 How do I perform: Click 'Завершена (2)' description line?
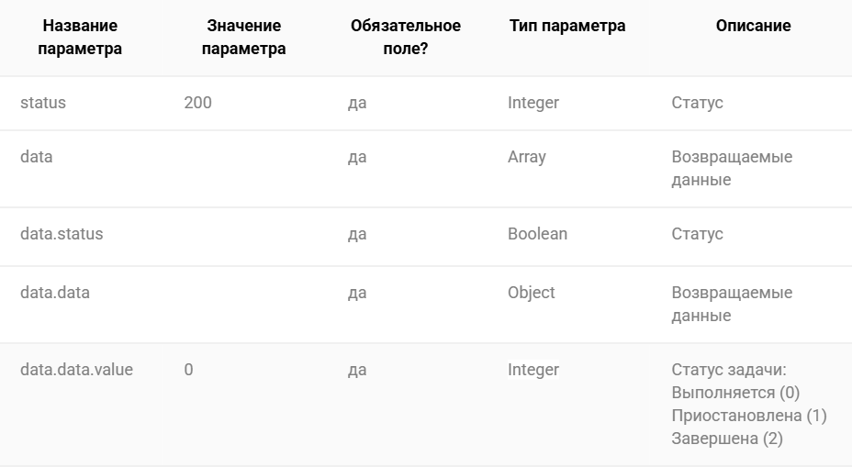[x=727, y=439]
